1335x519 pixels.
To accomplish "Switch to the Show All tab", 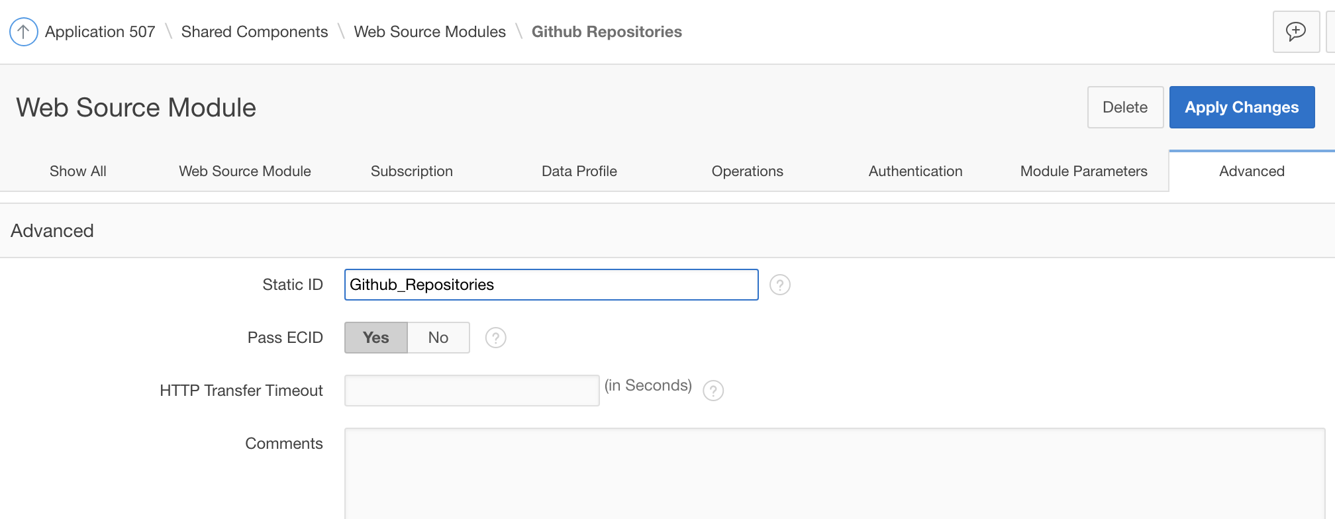I will (77, 171).
